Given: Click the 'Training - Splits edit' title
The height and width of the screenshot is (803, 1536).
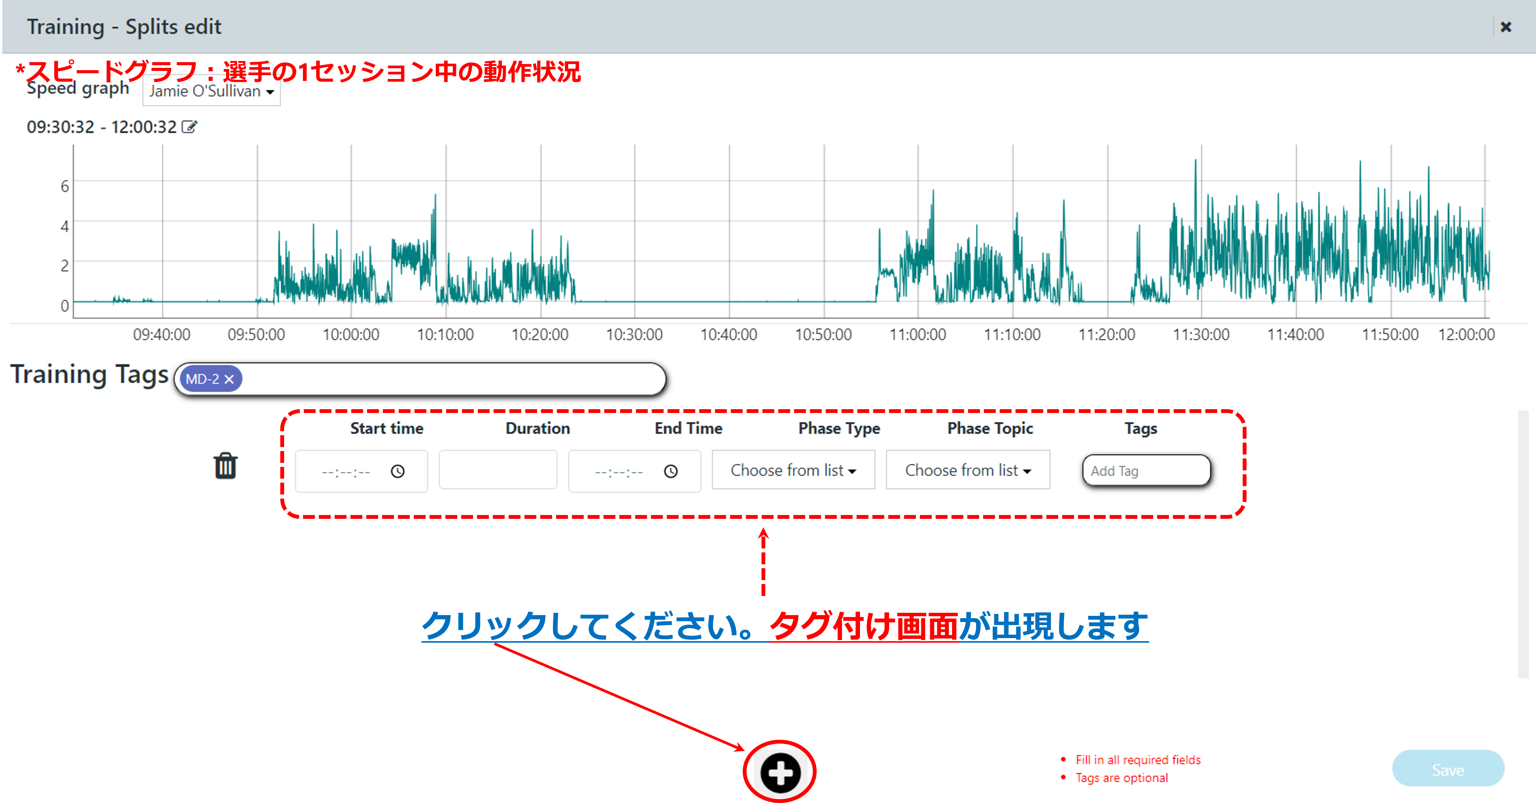Looking at the screenshot, I should (x=124, y=27).
